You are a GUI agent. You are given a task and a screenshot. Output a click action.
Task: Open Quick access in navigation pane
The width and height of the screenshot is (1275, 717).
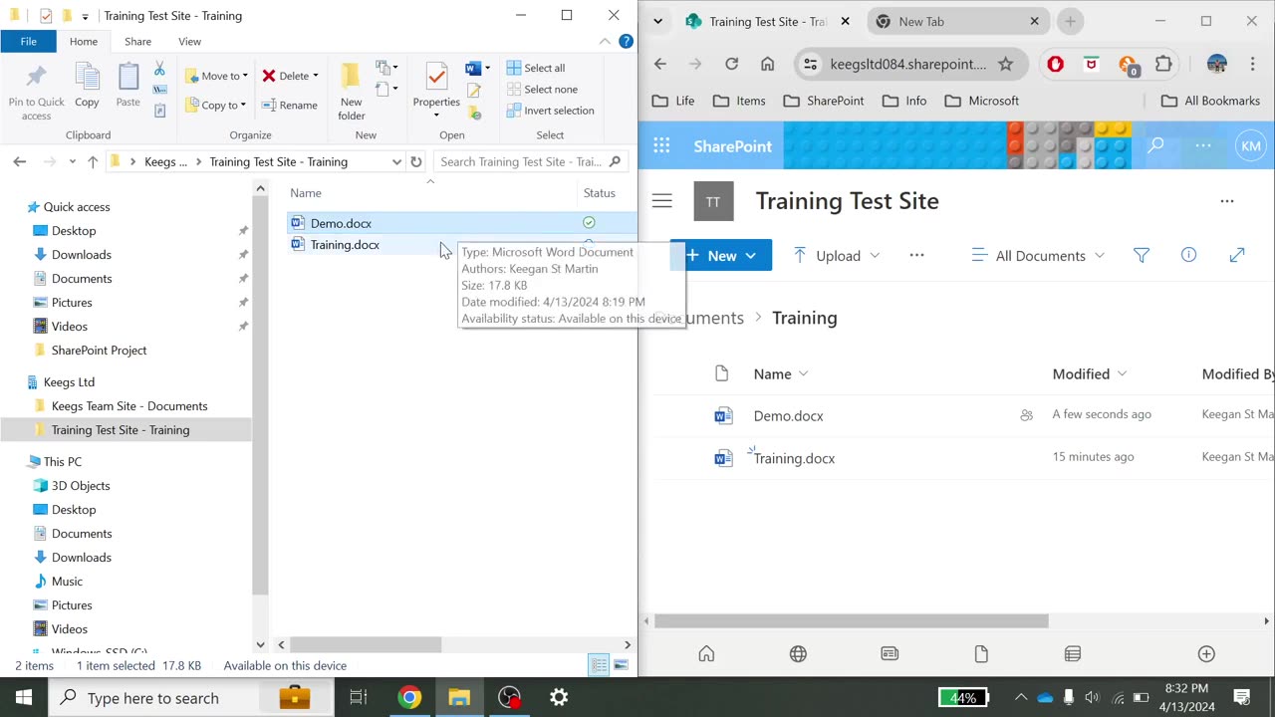pos(77,207)
